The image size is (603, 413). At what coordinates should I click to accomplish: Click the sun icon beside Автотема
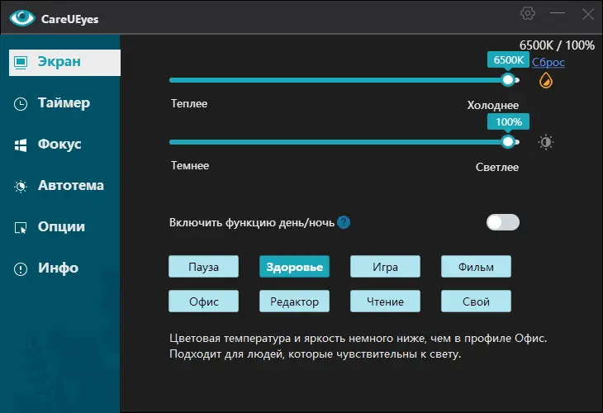[x=21, y=187]
